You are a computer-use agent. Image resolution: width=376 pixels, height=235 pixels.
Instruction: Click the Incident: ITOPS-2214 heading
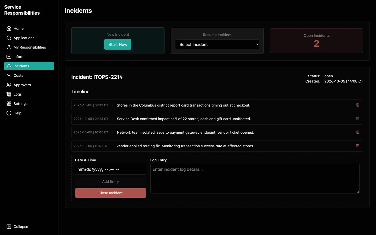97,77
